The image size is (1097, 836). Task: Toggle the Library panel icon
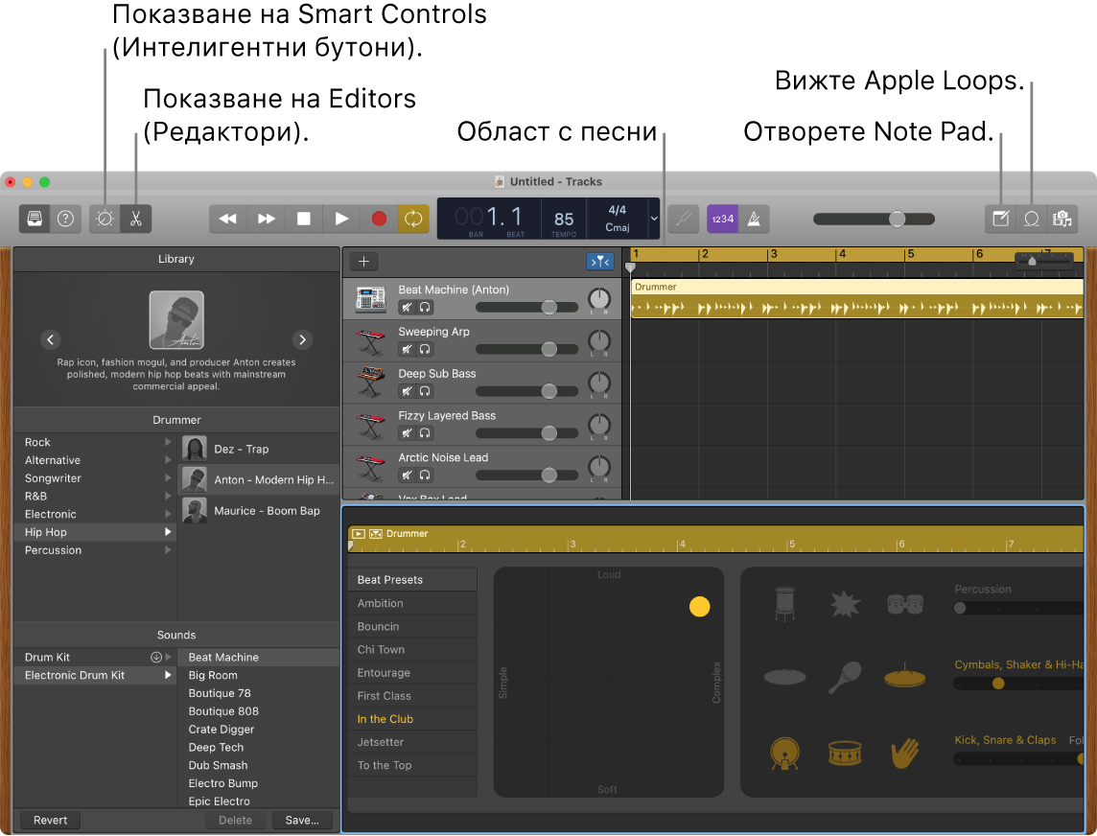point(34,219)
